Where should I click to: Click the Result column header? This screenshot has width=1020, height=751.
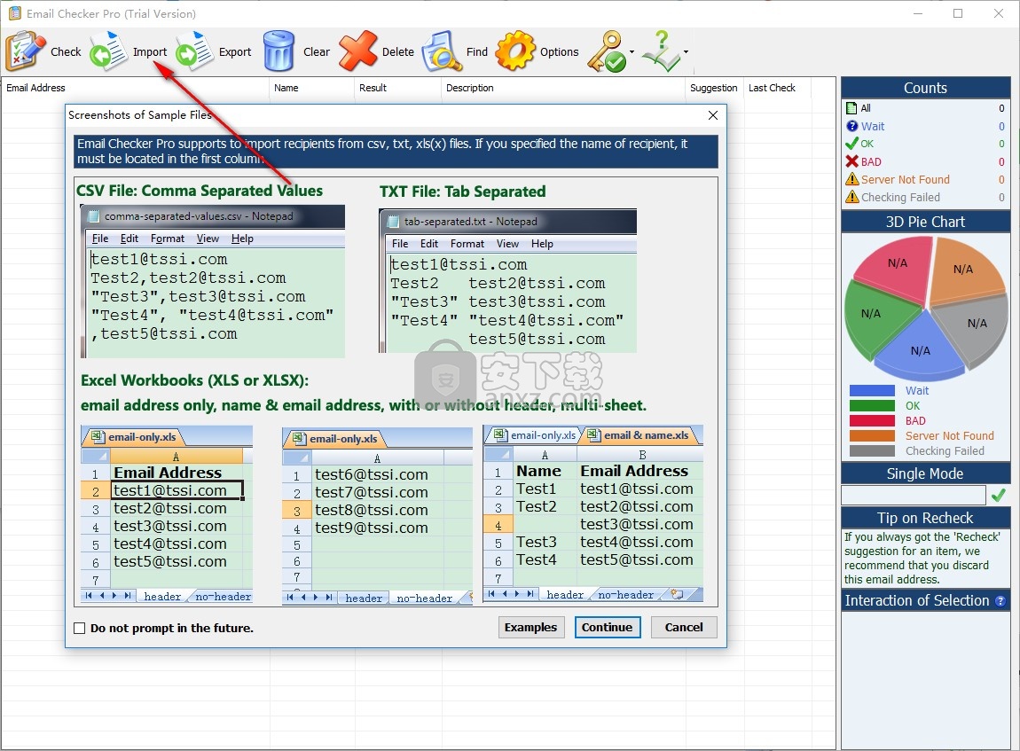(x=398, y=88)
